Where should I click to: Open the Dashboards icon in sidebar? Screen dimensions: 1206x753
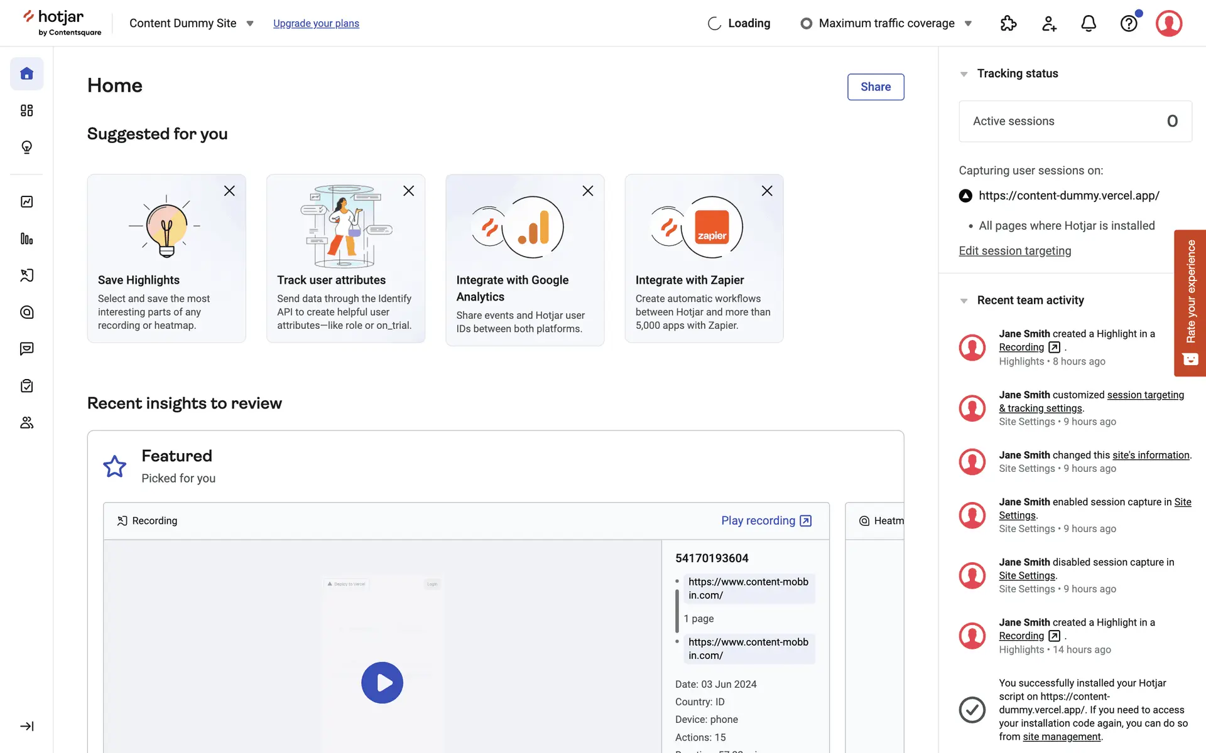click(x=26, y=110)
